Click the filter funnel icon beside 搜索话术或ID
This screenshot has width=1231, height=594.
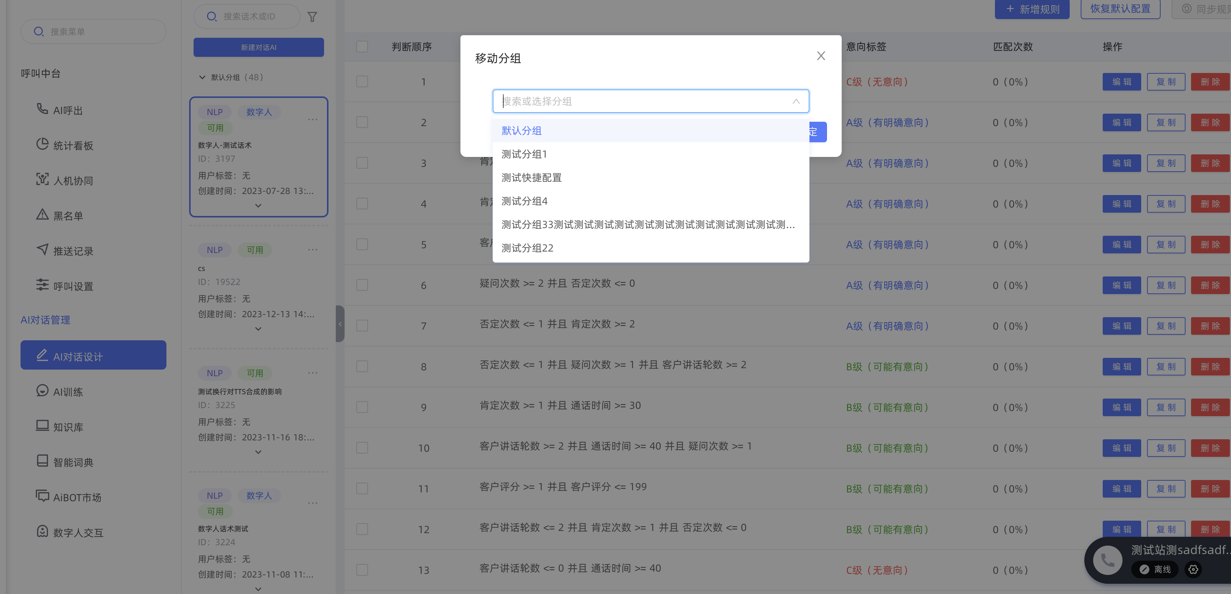pos(312,17)
